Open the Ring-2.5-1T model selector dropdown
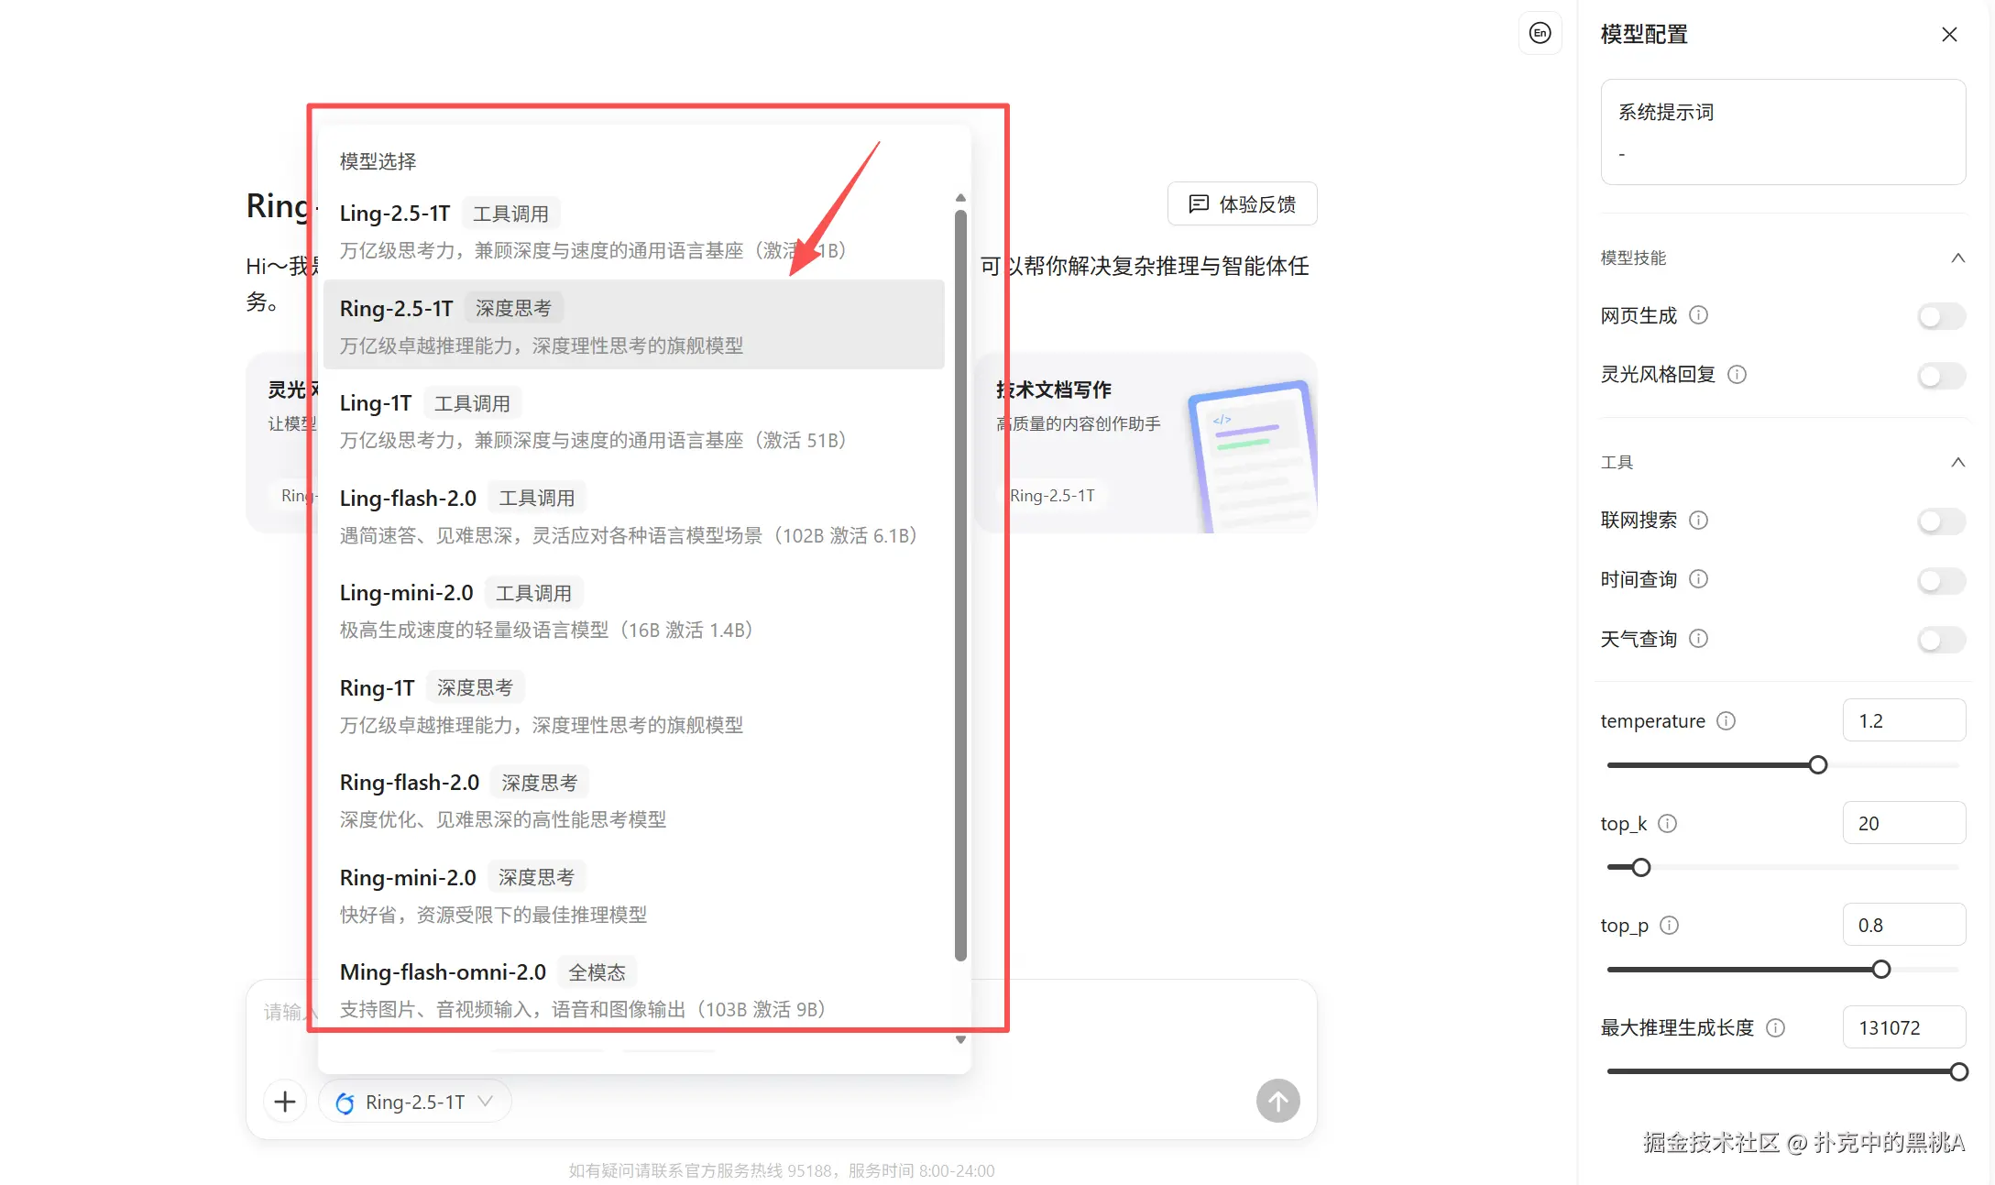 click(x=415, y=1102)
